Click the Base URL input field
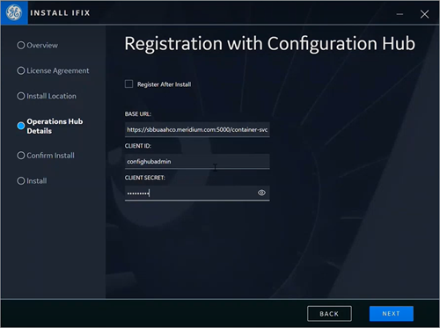The height and width of the screenshot is (328, 440). click(x=197, y=129)
